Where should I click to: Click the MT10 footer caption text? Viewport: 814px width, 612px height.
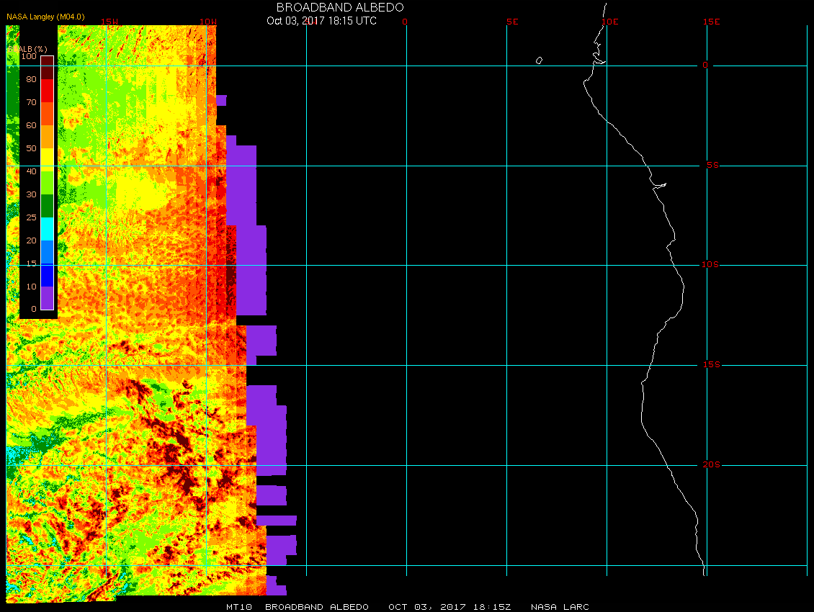[x=238, y=607]
